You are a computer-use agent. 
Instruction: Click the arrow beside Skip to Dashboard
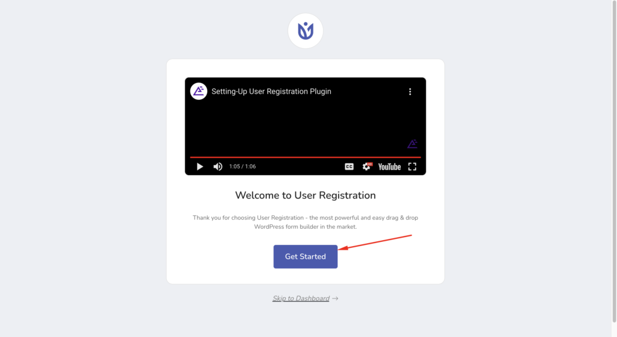(x=335, y=298)
